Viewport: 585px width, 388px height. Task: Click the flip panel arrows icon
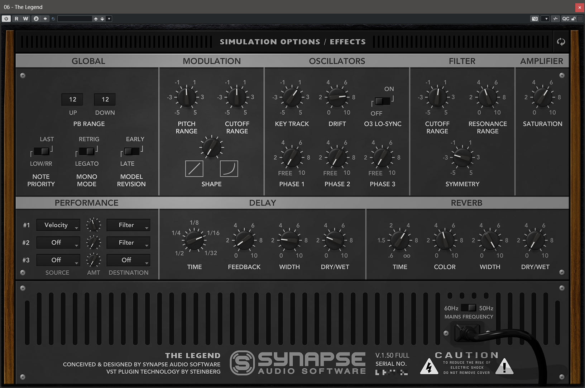pos(561,42)
